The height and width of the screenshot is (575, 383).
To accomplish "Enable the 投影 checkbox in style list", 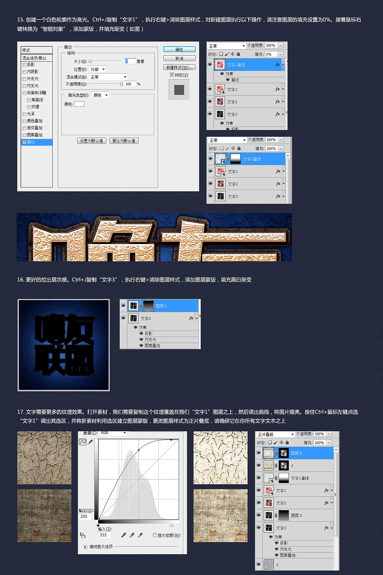I will (x=25, y=65).
